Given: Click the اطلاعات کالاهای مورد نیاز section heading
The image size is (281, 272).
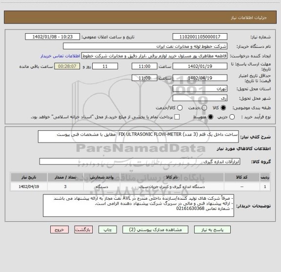Looking at the screenshot, I should 244,149.
